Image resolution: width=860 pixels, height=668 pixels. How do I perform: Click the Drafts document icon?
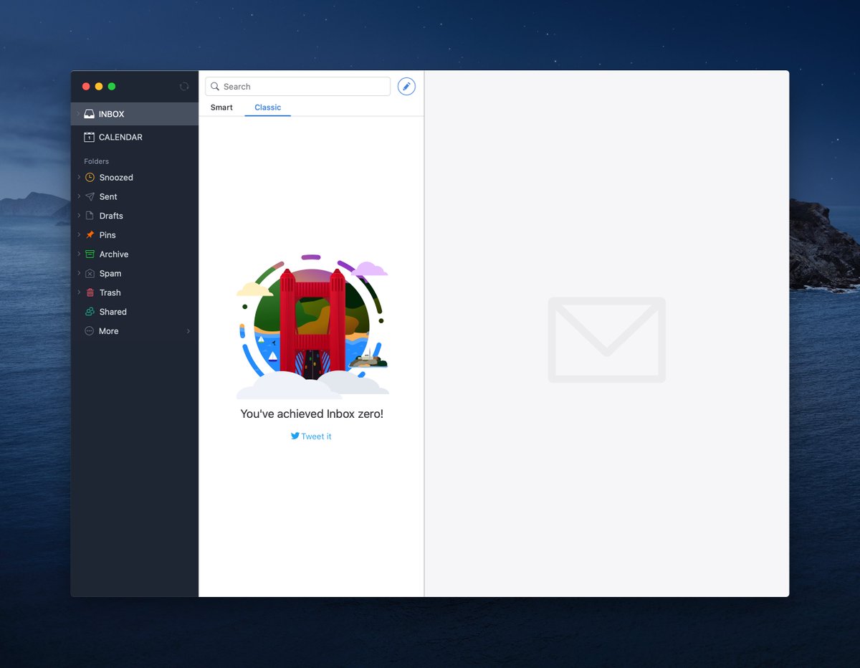(90, 216)
